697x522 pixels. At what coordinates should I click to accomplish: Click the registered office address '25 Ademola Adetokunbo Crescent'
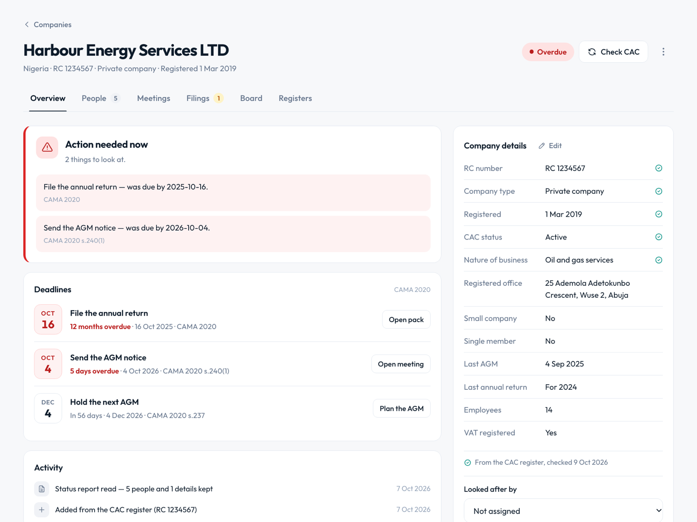point(587,289)
